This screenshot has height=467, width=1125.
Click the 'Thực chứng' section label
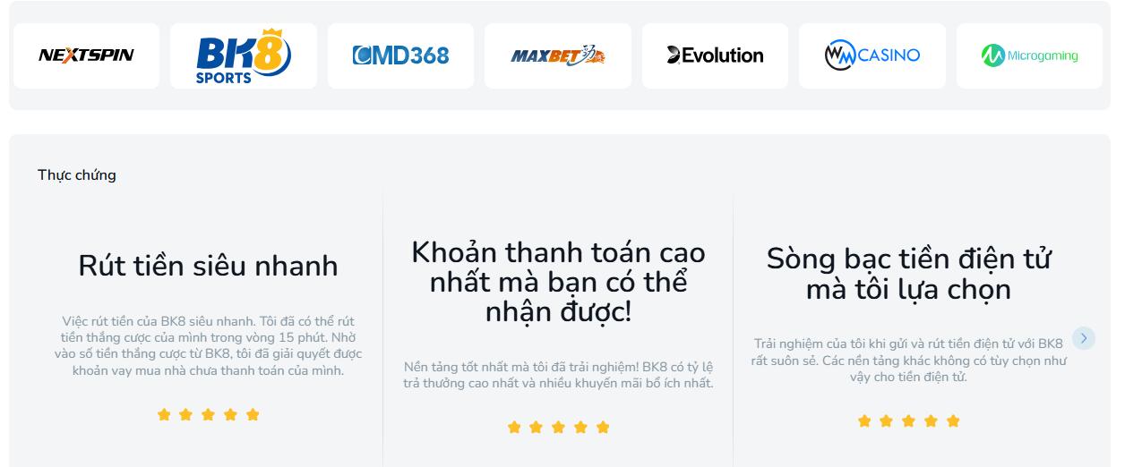click(77, 175)
